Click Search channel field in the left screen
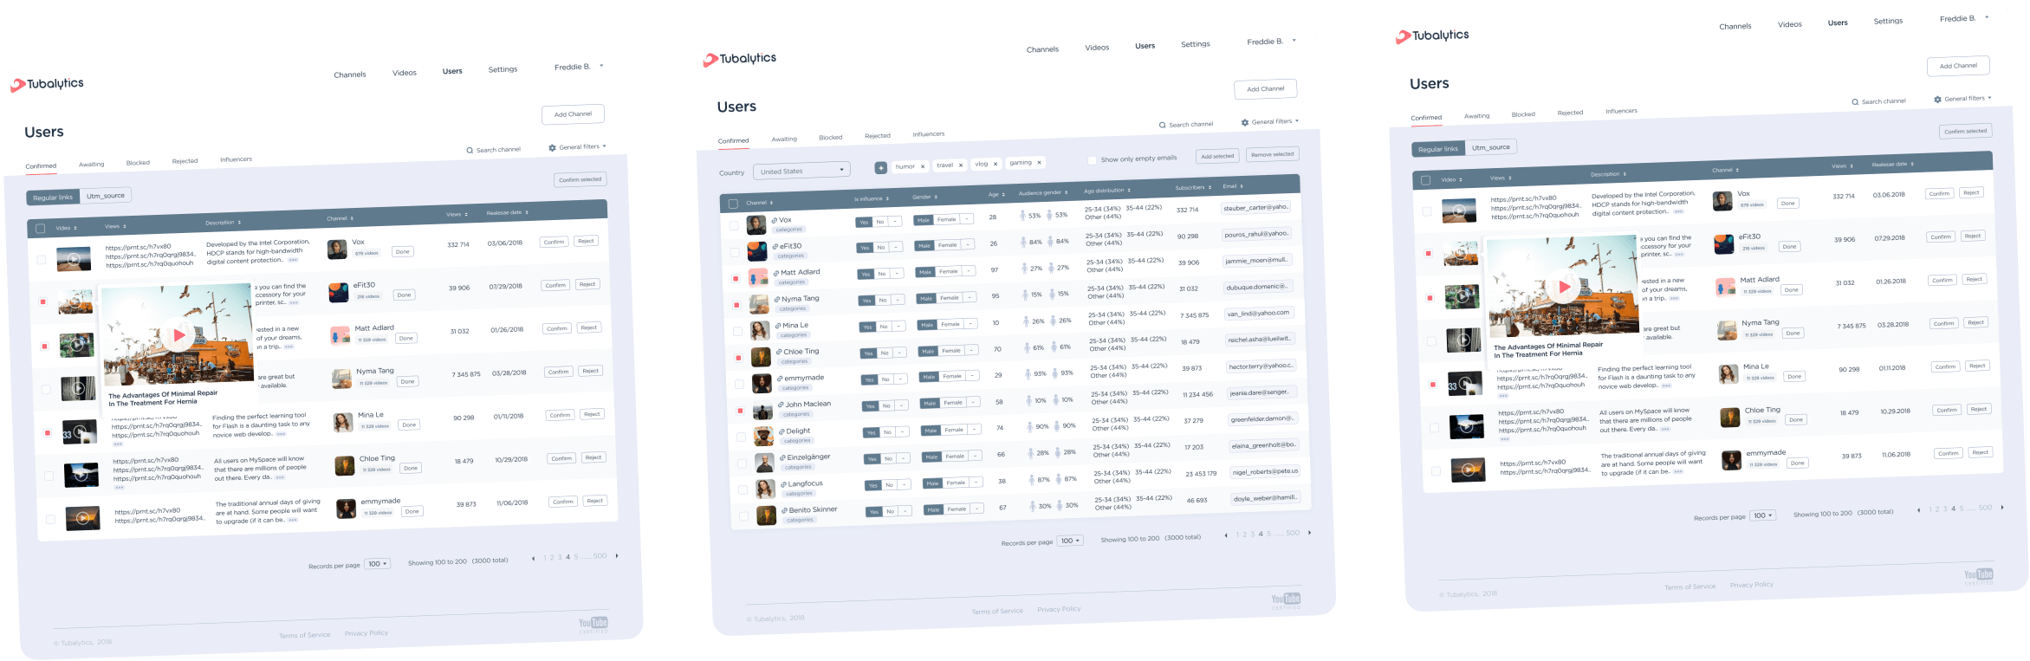Screen dimensions: 2030x661 (x=494, y=150)
